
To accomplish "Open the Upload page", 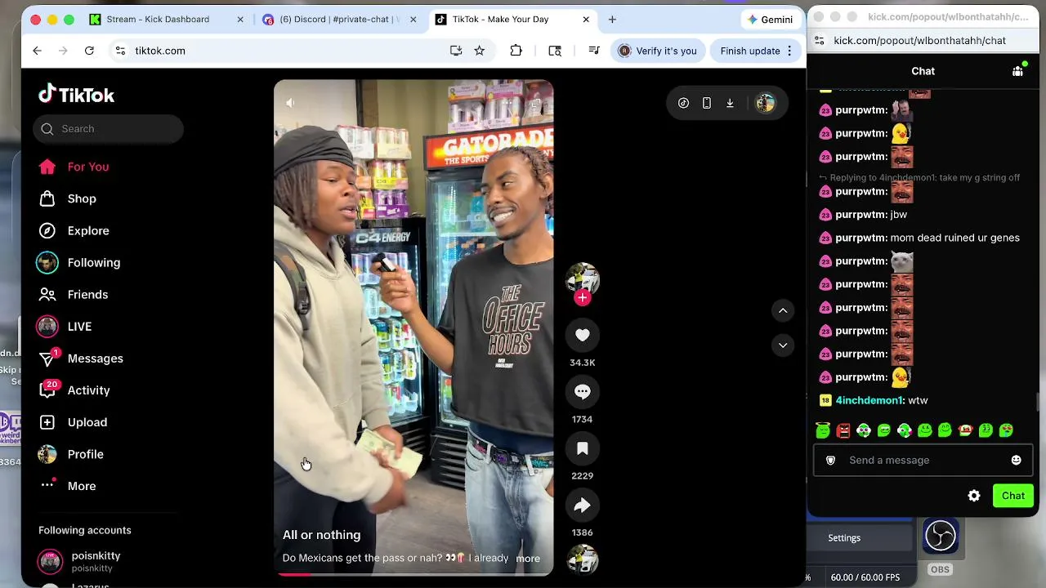I will (73, 422).
